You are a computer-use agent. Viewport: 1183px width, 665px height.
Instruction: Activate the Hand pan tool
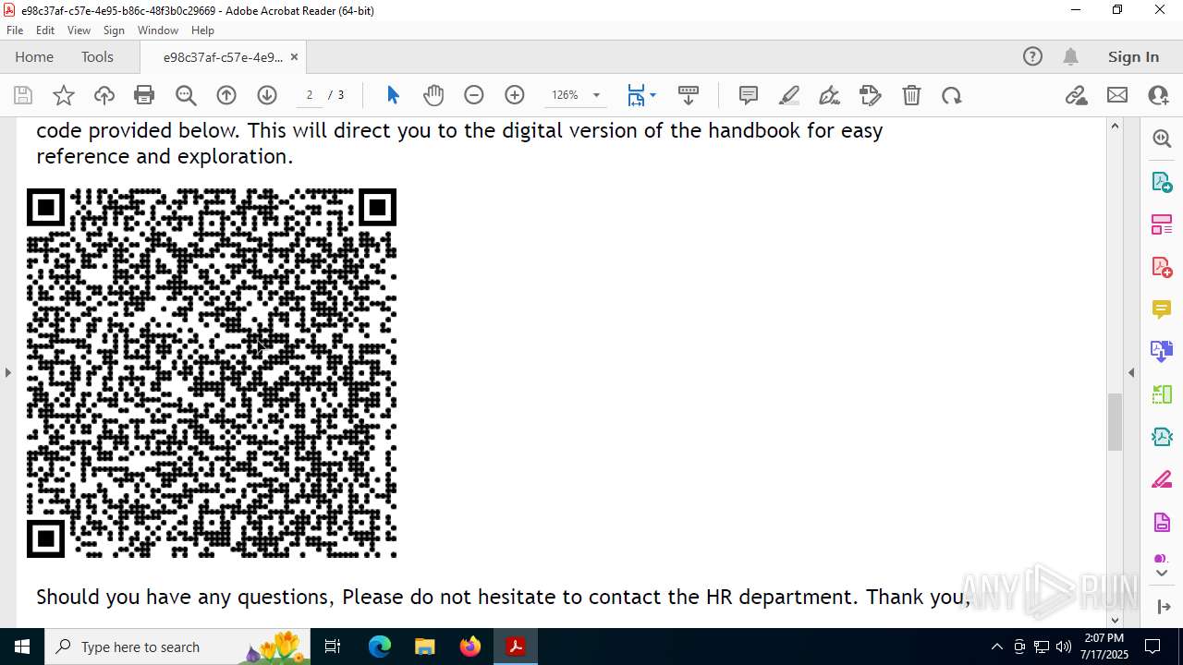pyautogui.click(x=433, y=95)
